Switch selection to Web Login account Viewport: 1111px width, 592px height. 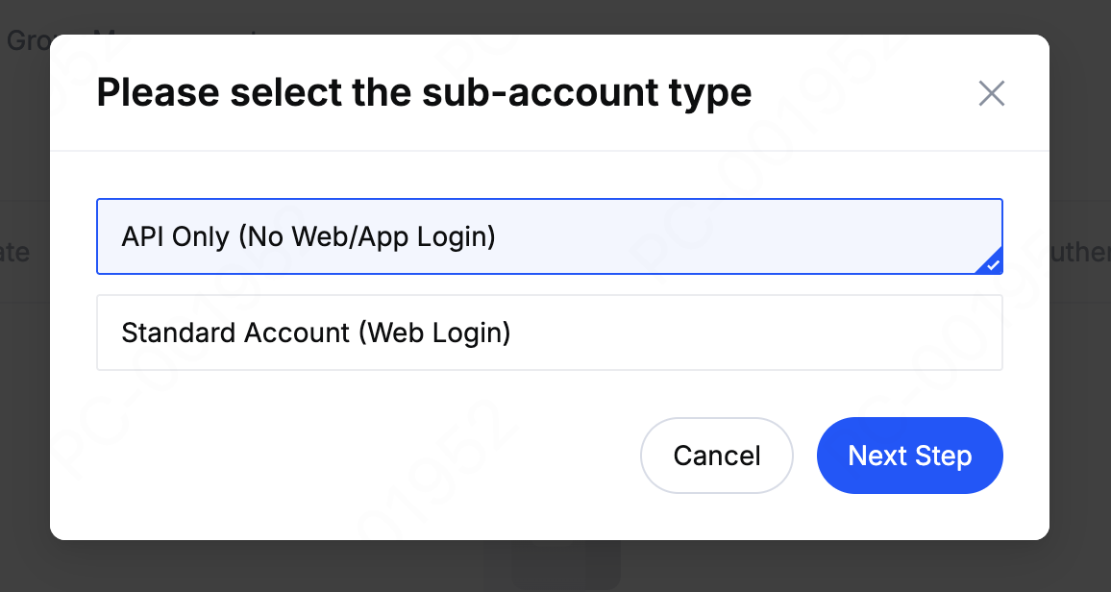pyautogui.click(x=549, y=333)
